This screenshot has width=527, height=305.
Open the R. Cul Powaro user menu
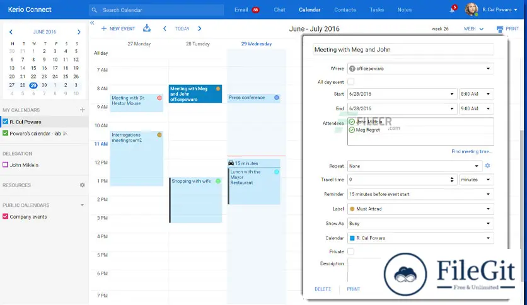[500, 9]
